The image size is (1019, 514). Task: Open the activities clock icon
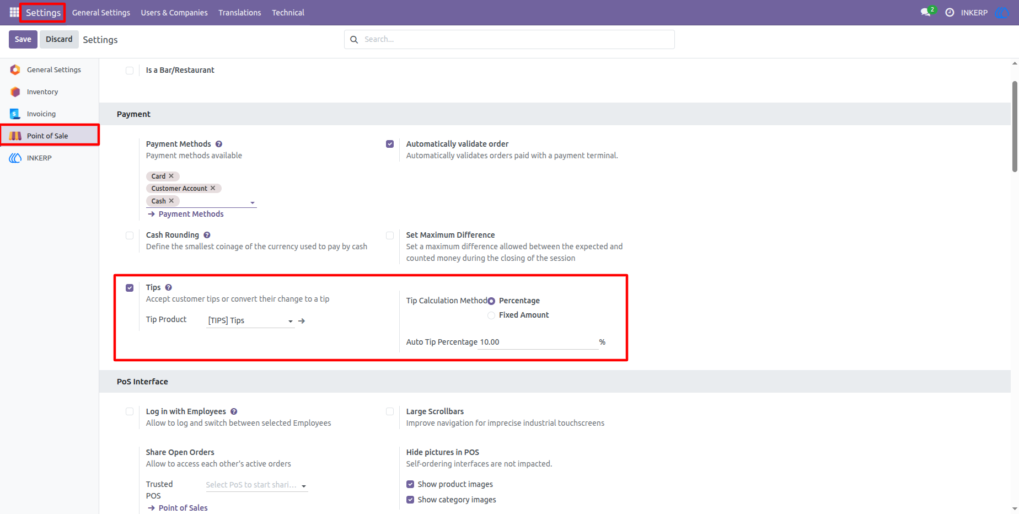pos(950,12)
